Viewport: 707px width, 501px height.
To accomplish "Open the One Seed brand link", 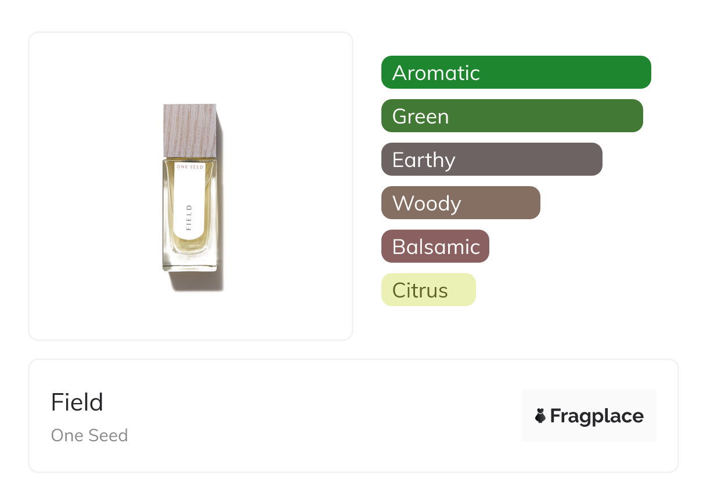I will click(x=89, y=435).
